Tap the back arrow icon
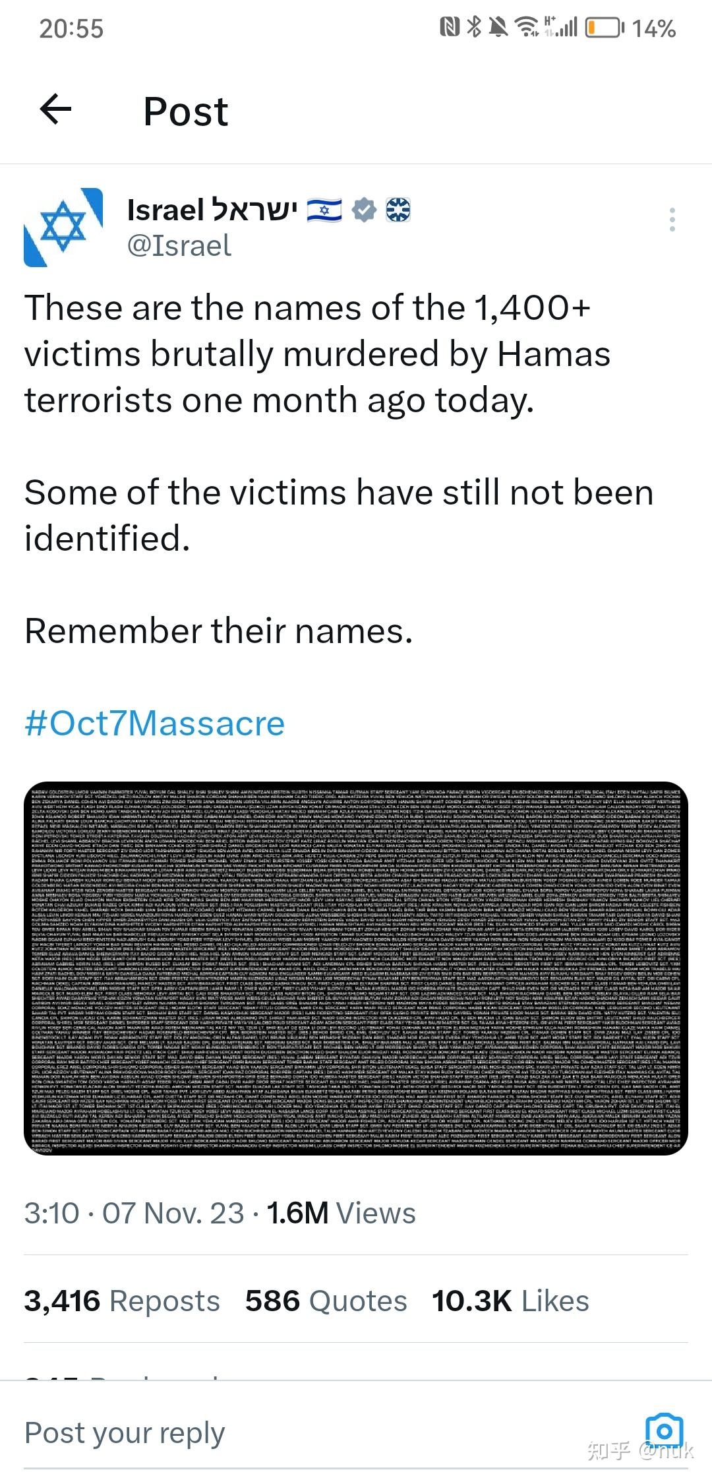712x1480 pixels. tap(56, 109)
